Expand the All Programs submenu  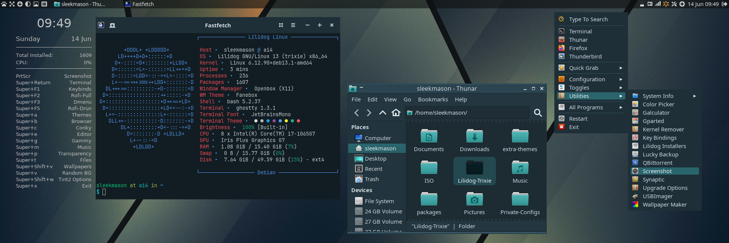tap(591, 107)
